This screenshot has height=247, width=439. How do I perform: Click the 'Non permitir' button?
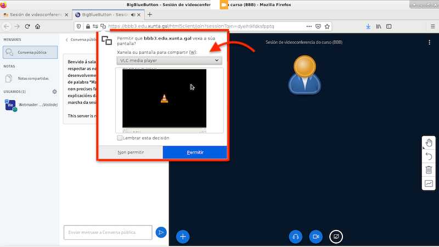click(131, 153)
